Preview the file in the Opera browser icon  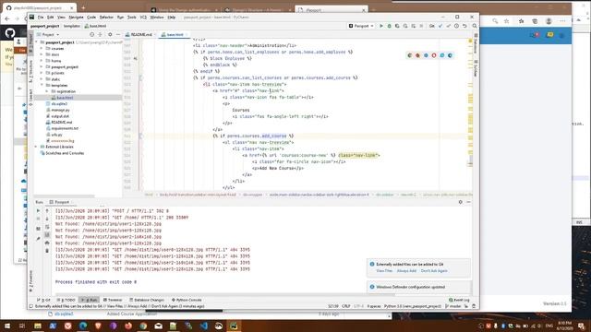tap(434, 55)
